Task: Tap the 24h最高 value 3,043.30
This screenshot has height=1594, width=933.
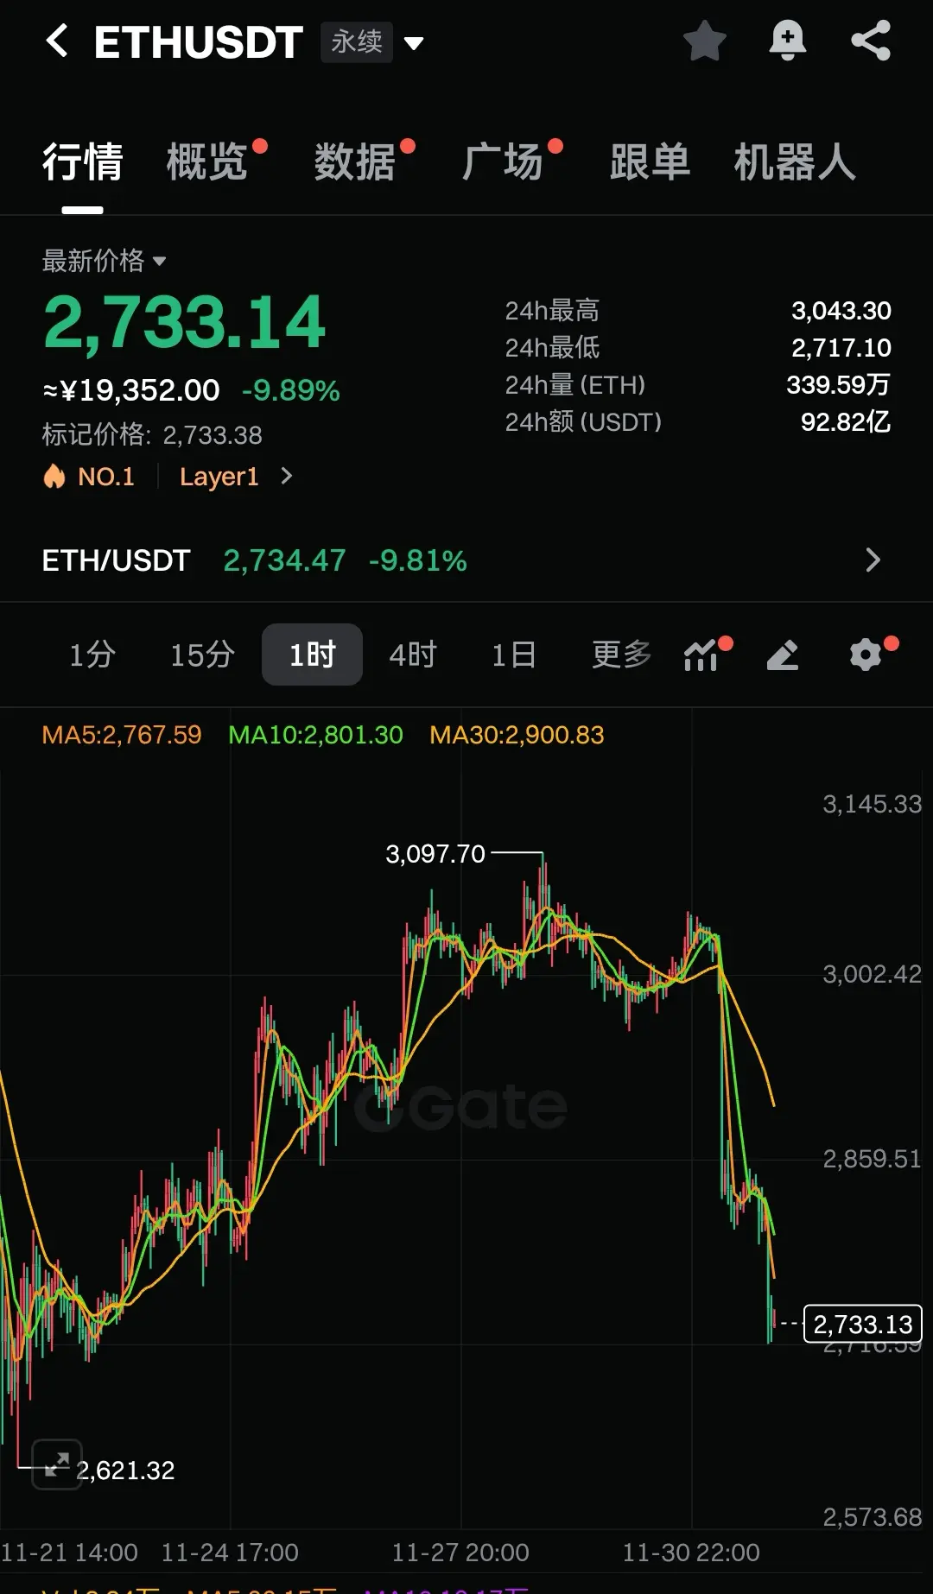Action: [x=841, y=311]
